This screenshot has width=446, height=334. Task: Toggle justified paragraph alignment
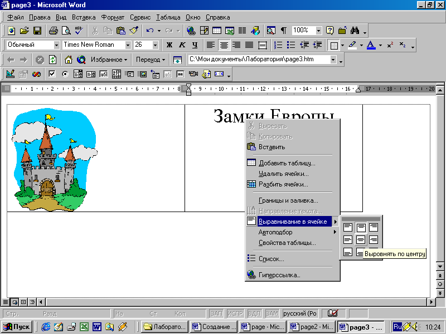[249, 45]
